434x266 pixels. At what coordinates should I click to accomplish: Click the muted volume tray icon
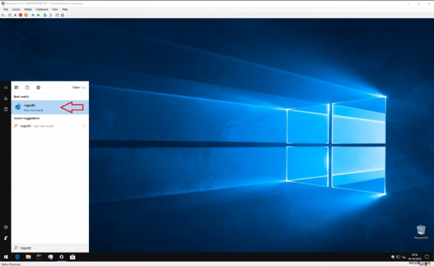(x=404, y=257)
